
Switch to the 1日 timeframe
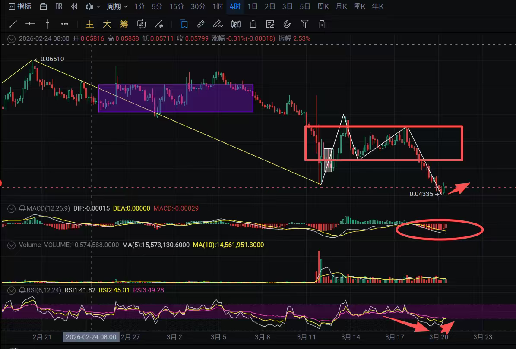click(x=252, y=6)
